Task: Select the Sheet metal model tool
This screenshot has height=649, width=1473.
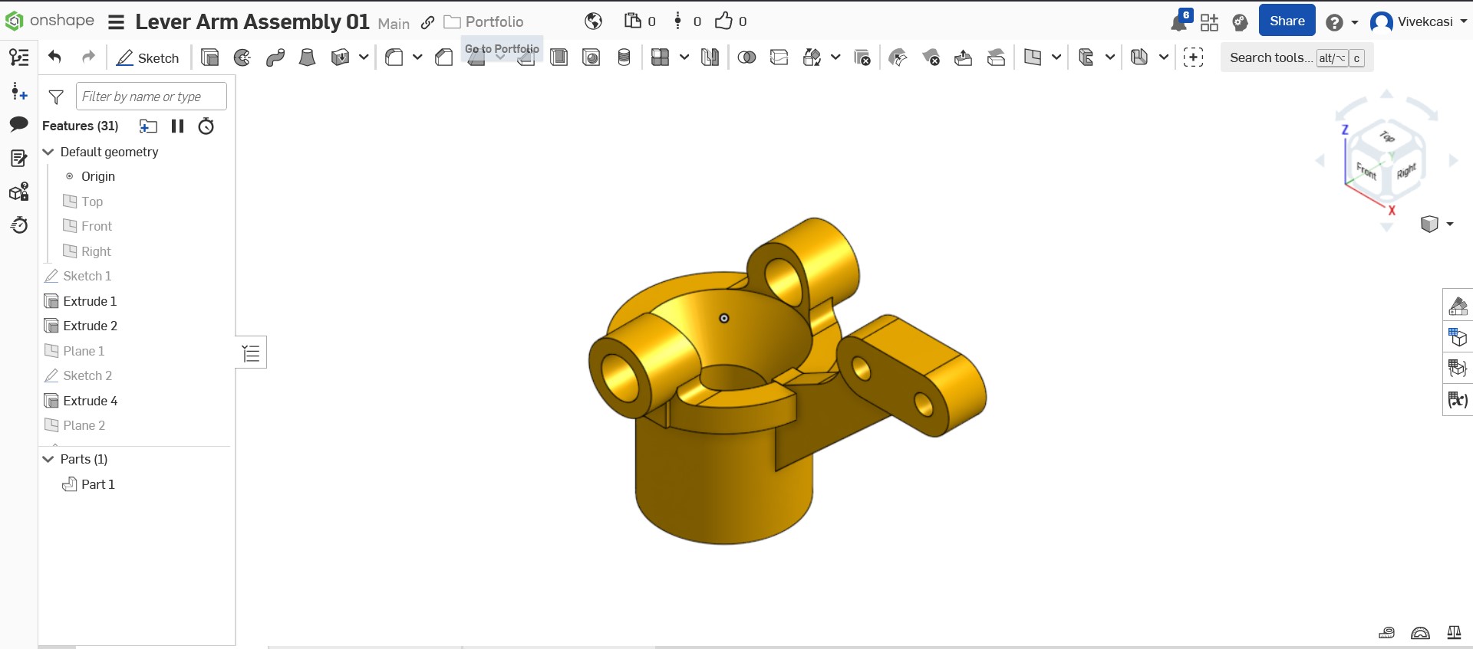Action: (x=1139, y=57)
